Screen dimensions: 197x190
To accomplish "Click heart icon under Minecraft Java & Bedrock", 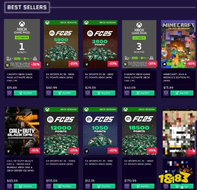I will [x=166, y=93].
